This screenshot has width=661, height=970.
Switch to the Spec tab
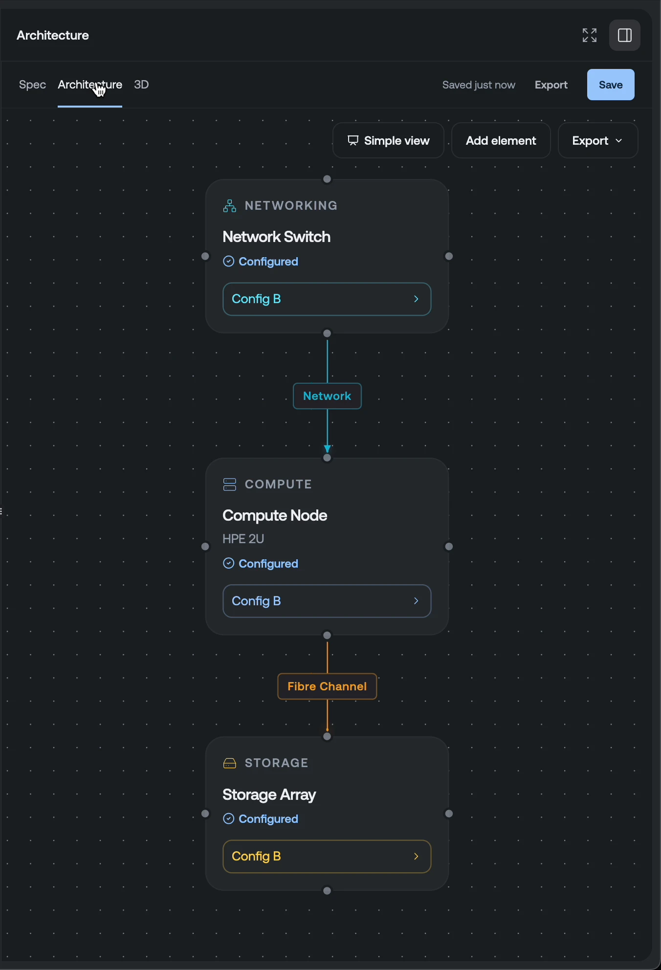(32, 85)
